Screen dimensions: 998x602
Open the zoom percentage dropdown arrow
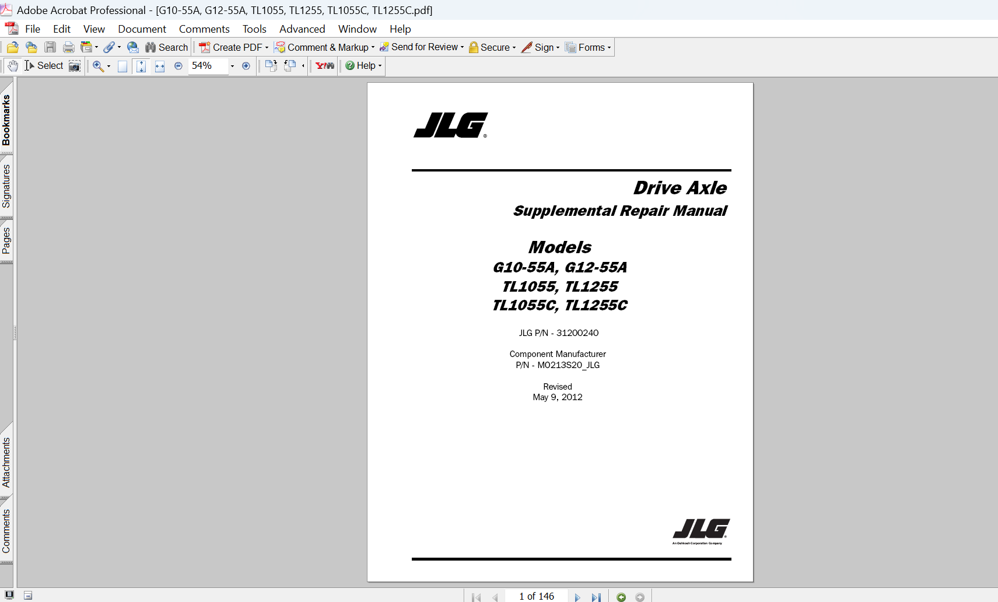coord(232,66)
